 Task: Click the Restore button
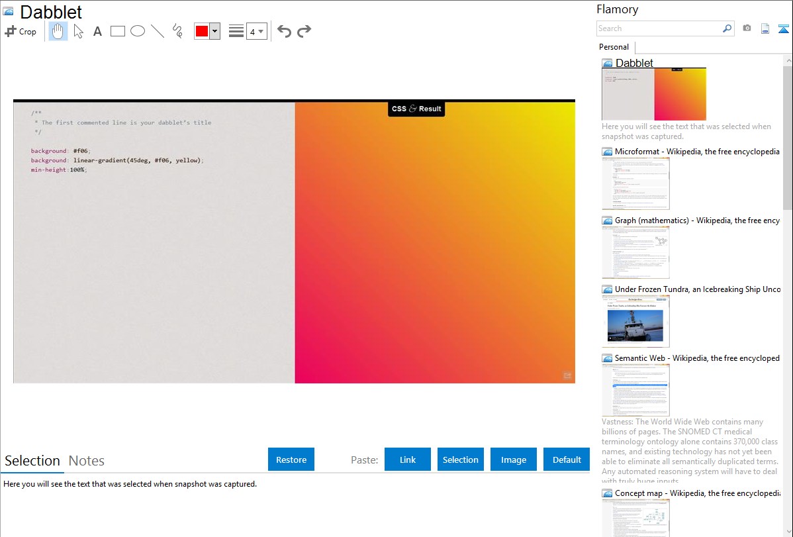click(291, 460)
